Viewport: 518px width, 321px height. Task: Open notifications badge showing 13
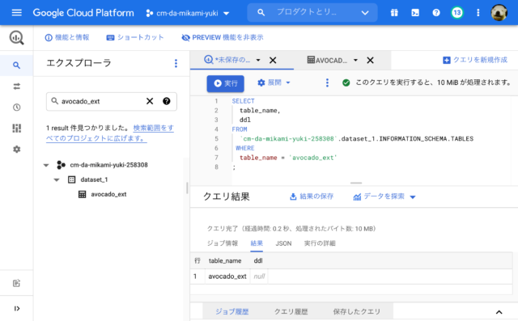pyautogui.click(x=456, y=13)
